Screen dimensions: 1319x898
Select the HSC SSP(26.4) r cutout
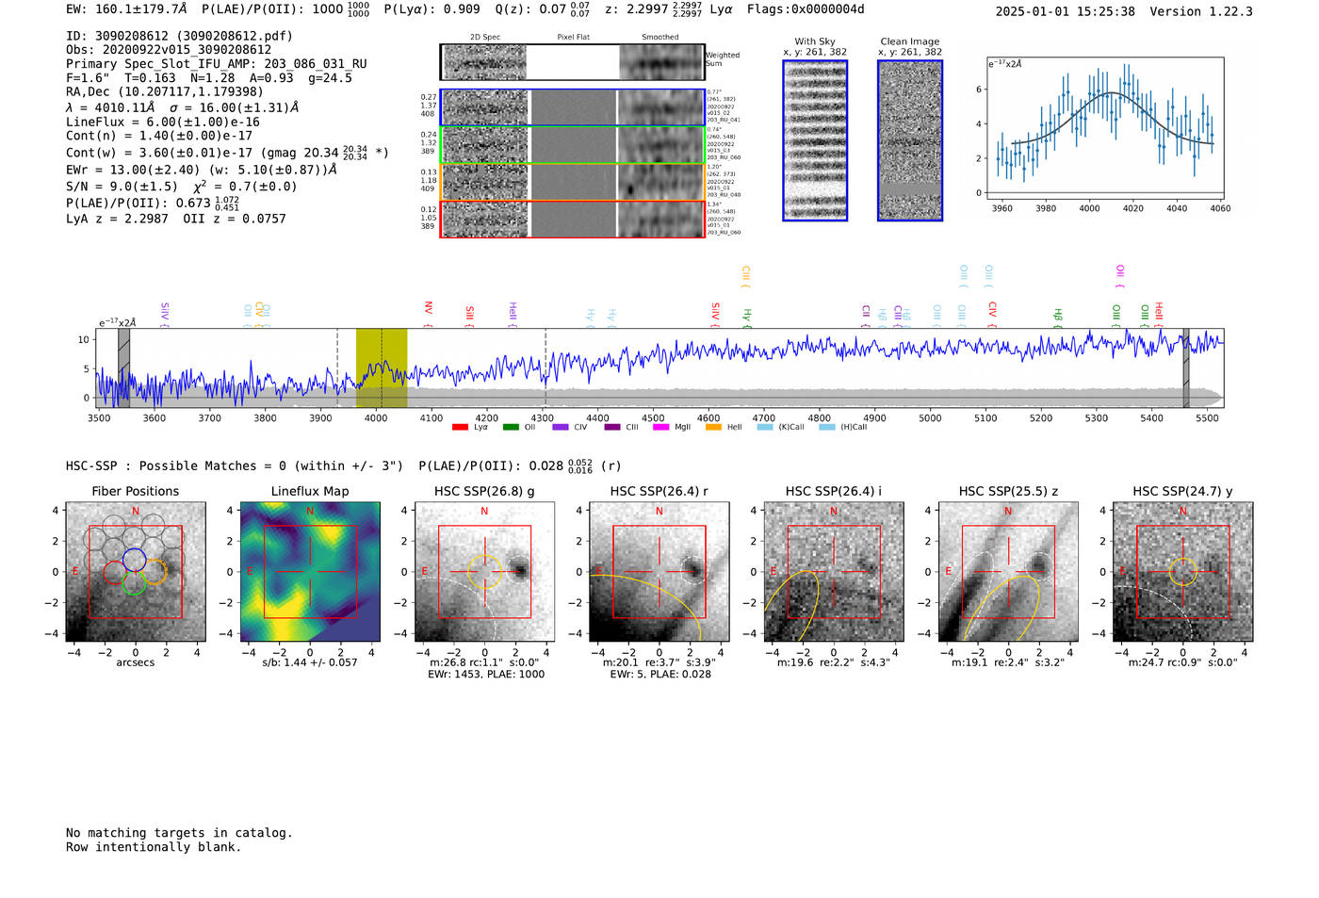[x=659, y=572]
